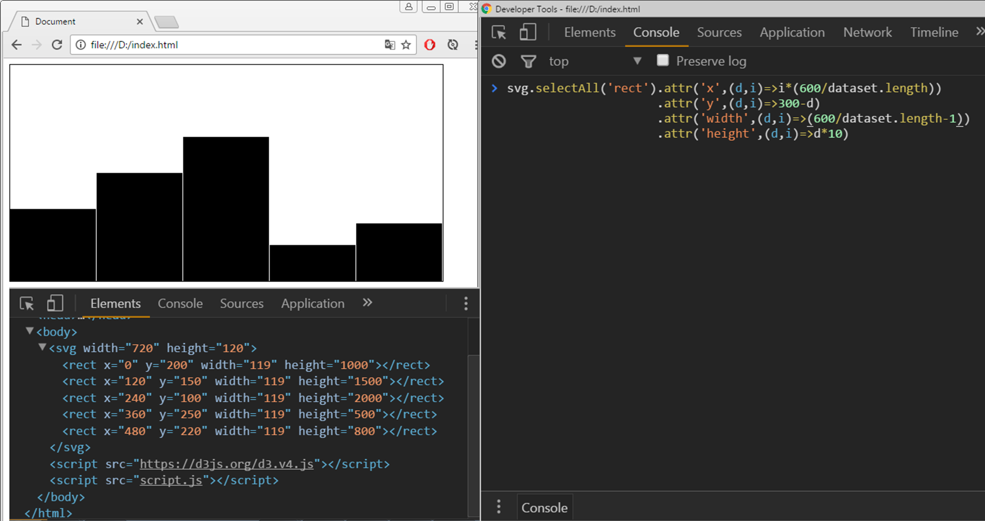Reload the page with browser refresh icon
The height and width of the screenshot is (521, 985).
click(57, 45)
